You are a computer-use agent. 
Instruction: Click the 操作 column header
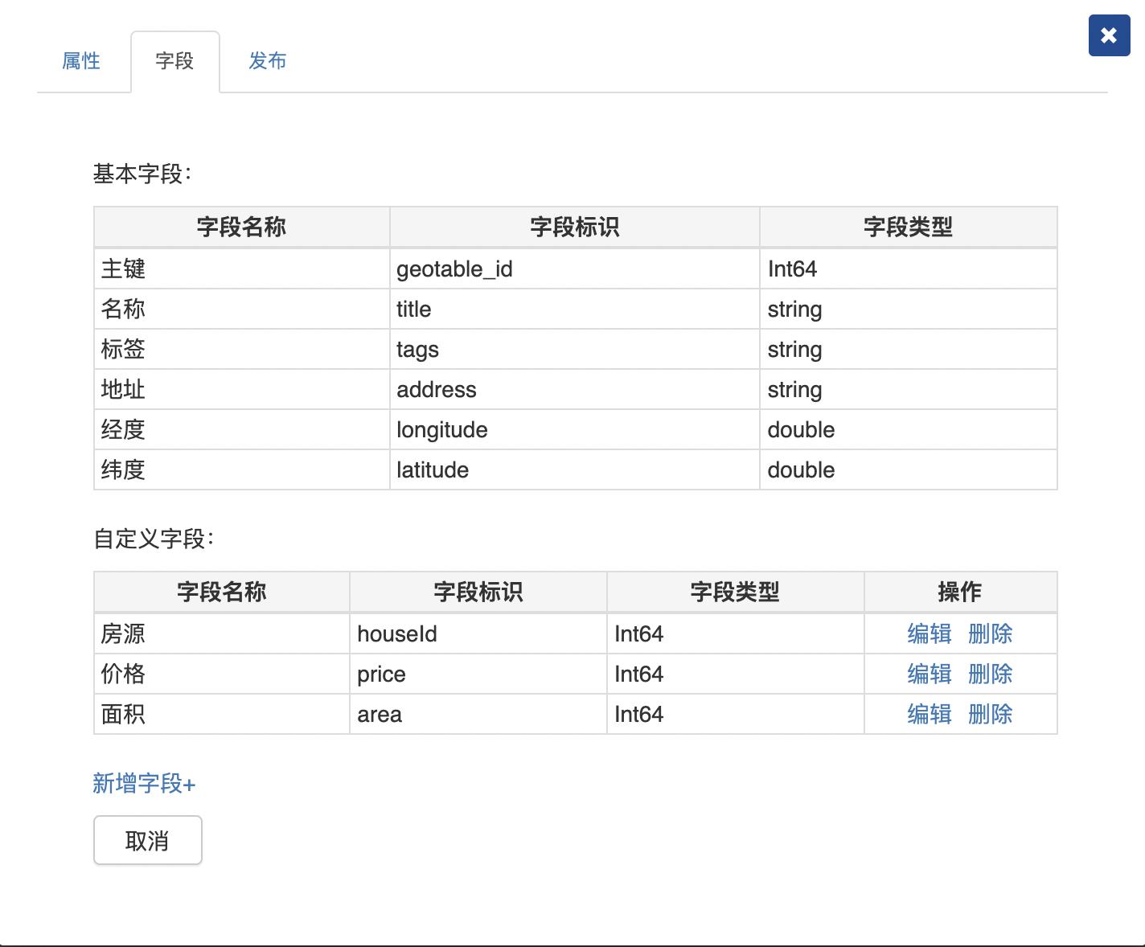pyautogui.click(x=960, y=592)
